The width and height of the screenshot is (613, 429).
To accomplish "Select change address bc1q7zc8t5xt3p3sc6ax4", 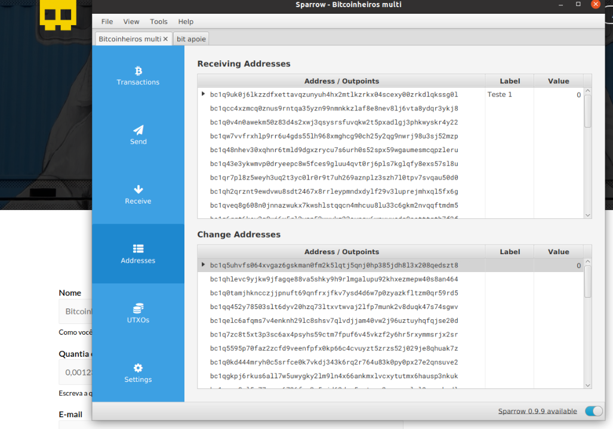I will 334,335.
